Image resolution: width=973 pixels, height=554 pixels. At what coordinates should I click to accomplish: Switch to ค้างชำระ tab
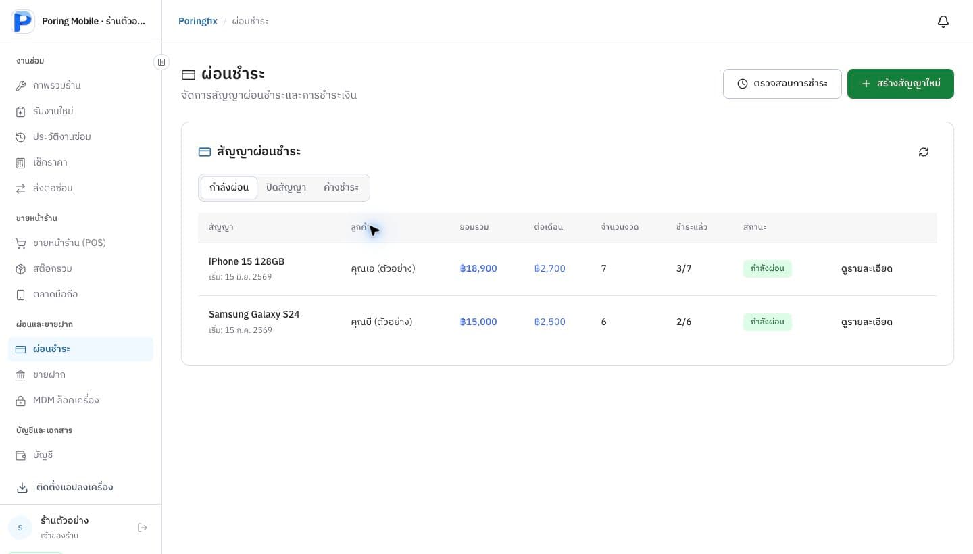[341, 188]
